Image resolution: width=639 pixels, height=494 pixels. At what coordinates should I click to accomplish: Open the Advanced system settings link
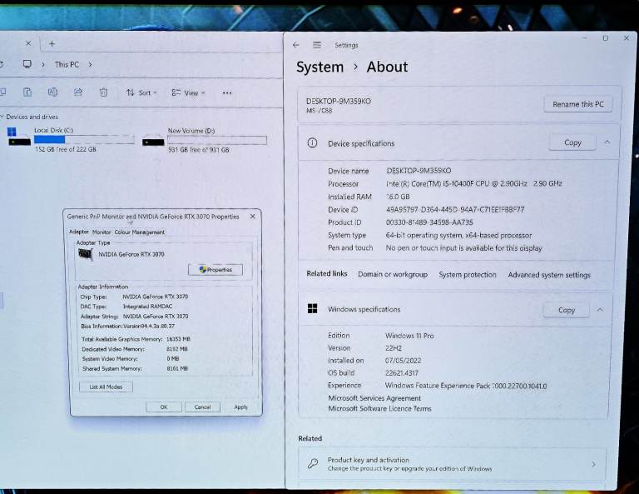click(549, 275)
